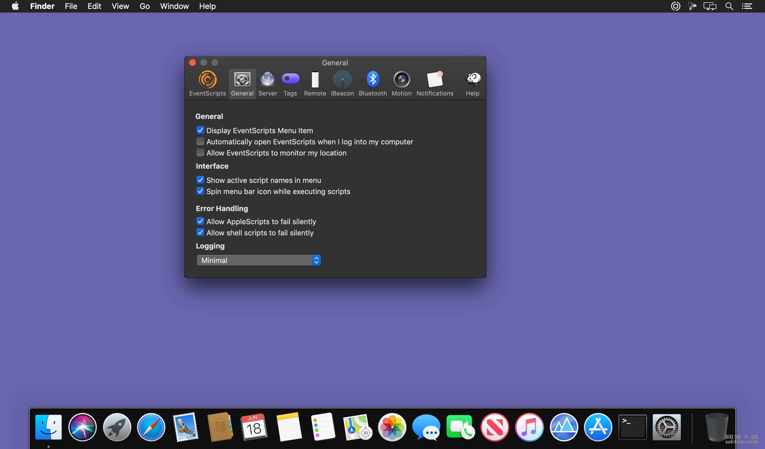Open the File menu
The image size is (765, 449).
pos(71,6)
